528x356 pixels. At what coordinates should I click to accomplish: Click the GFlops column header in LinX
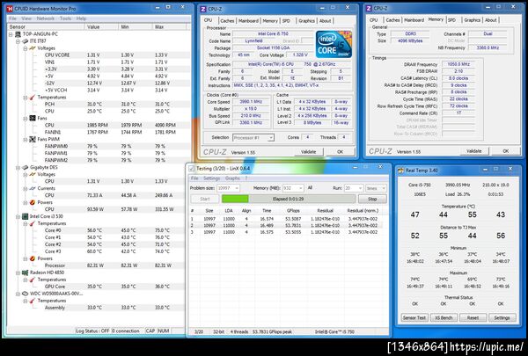tap(291, 211)
